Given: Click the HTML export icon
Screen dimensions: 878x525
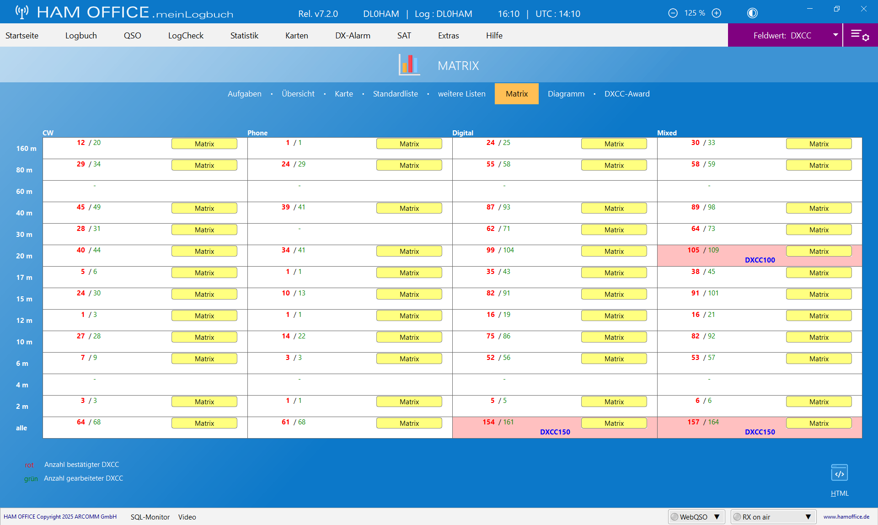Looking at the screenshot, I should (x=839, y=473).
